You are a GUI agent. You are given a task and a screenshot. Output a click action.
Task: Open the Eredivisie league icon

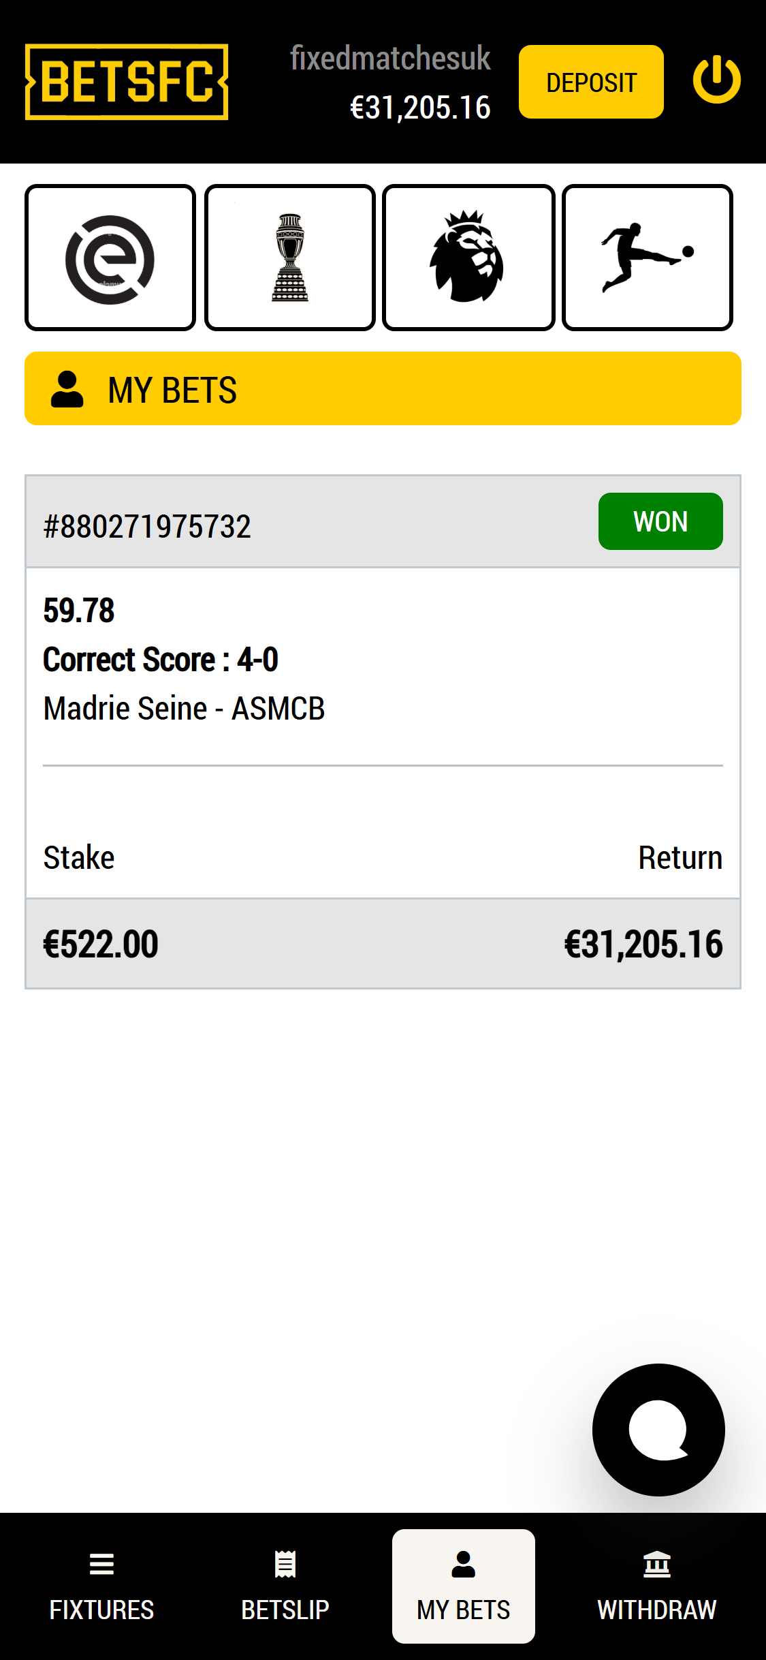[110, 258]
